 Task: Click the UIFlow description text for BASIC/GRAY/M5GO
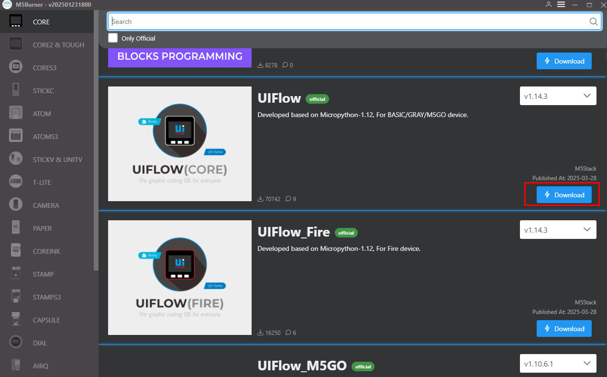[363, 115]
